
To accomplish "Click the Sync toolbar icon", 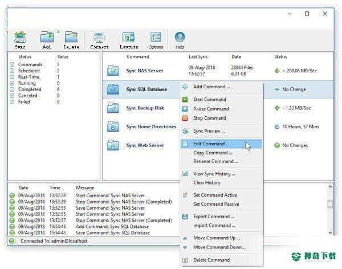I will coord(20,37).
